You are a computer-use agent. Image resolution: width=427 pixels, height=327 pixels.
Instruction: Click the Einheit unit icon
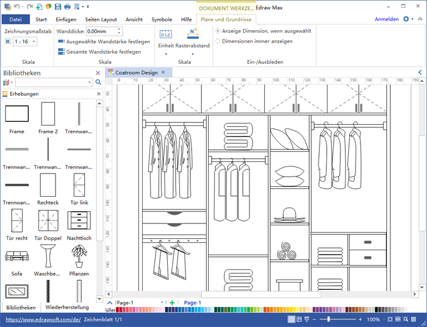click(x=166, y=34)
